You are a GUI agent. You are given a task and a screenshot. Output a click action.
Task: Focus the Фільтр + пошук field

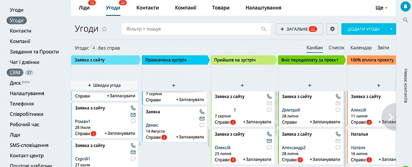coord(196,29)
